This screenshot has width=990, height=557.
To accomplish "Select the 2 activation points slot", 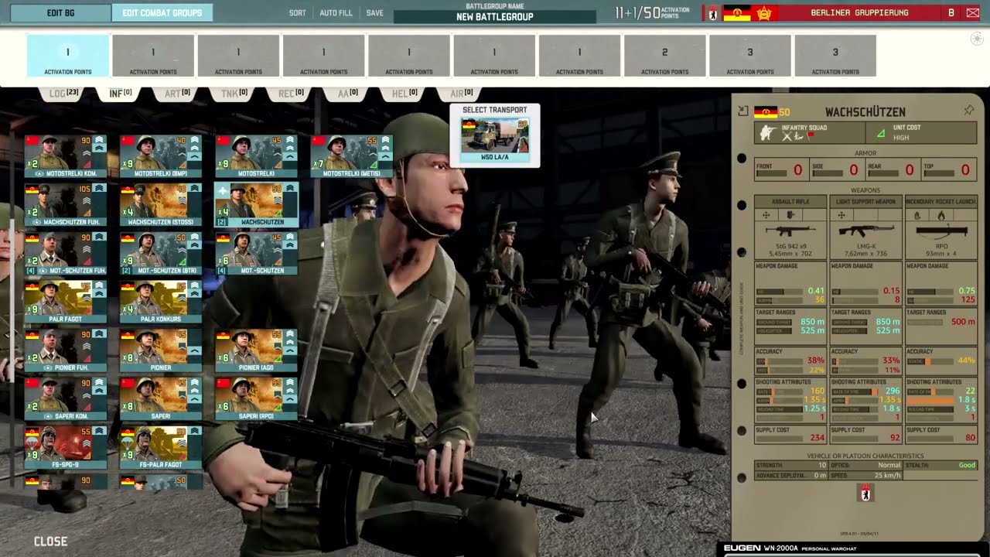I will [664, 56].
